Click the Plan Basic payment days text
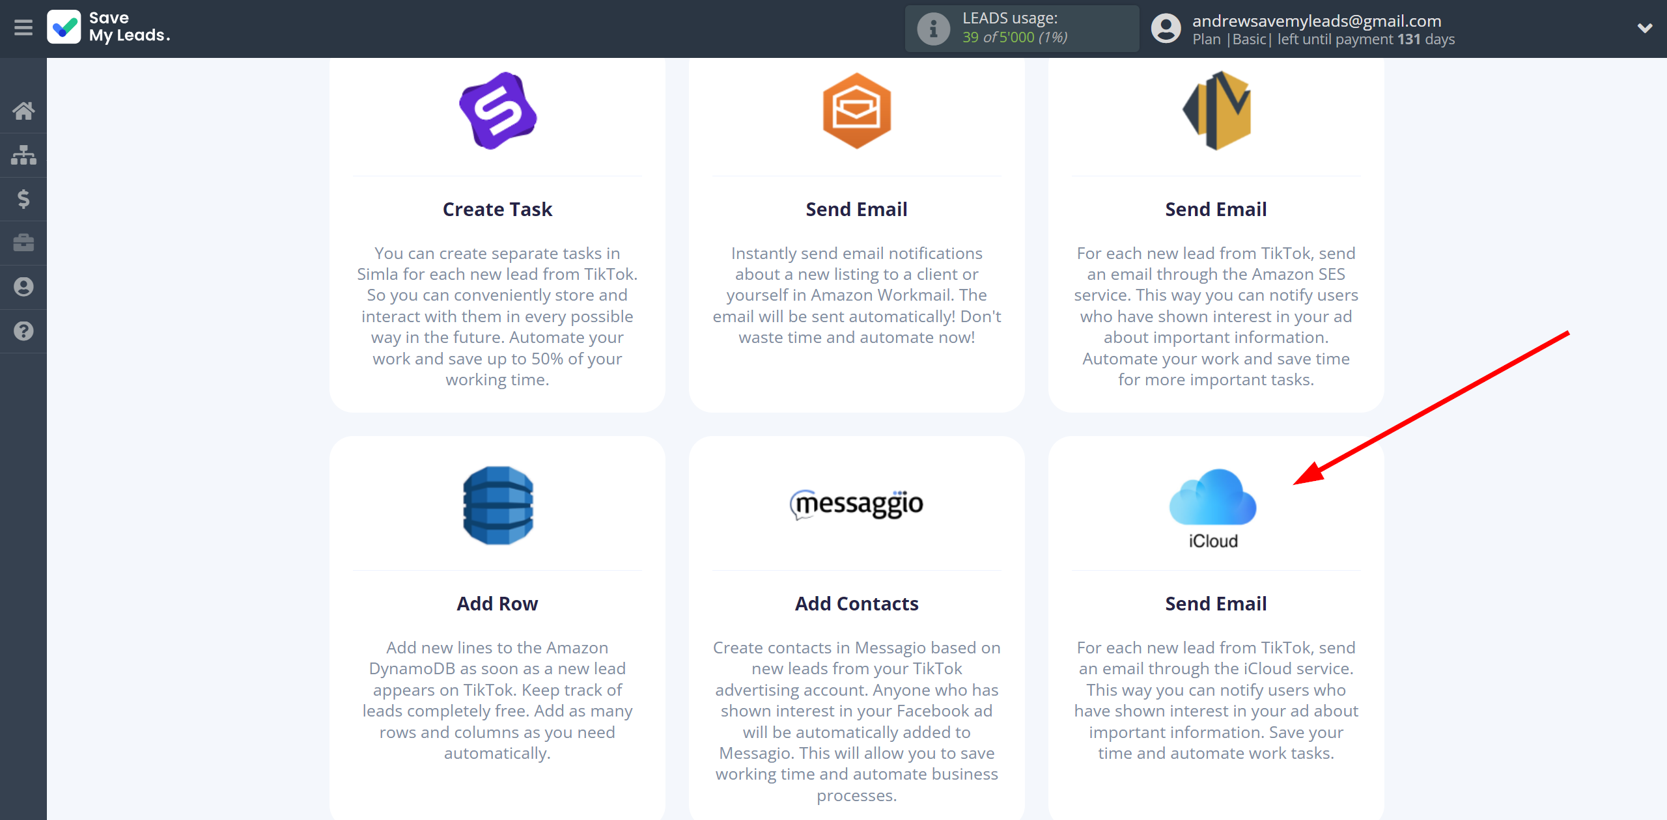1667x820 pixels. pyautogui.click(x=1323, y=40)
